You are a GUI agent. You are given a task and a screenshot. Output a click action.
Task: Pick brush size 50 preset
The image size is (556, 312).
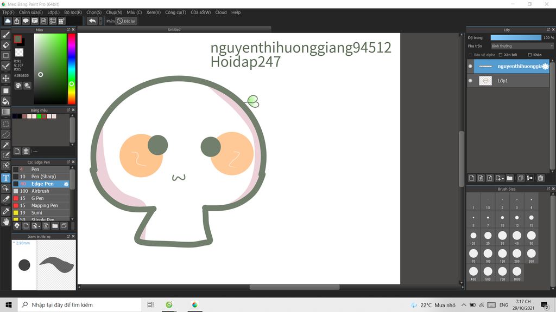coord(531,237)
